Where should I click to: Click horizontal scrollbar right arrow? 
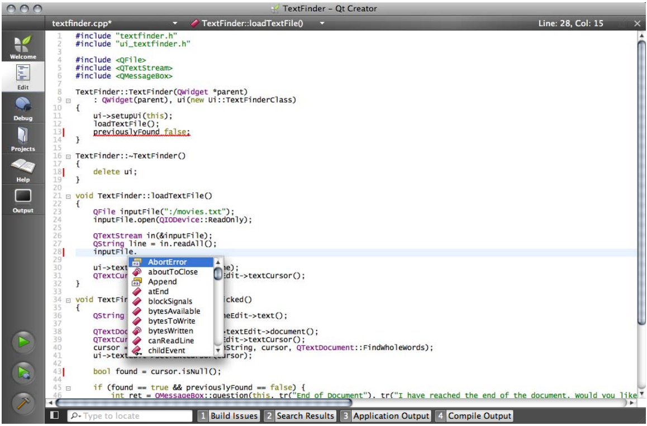coord(632,403)
